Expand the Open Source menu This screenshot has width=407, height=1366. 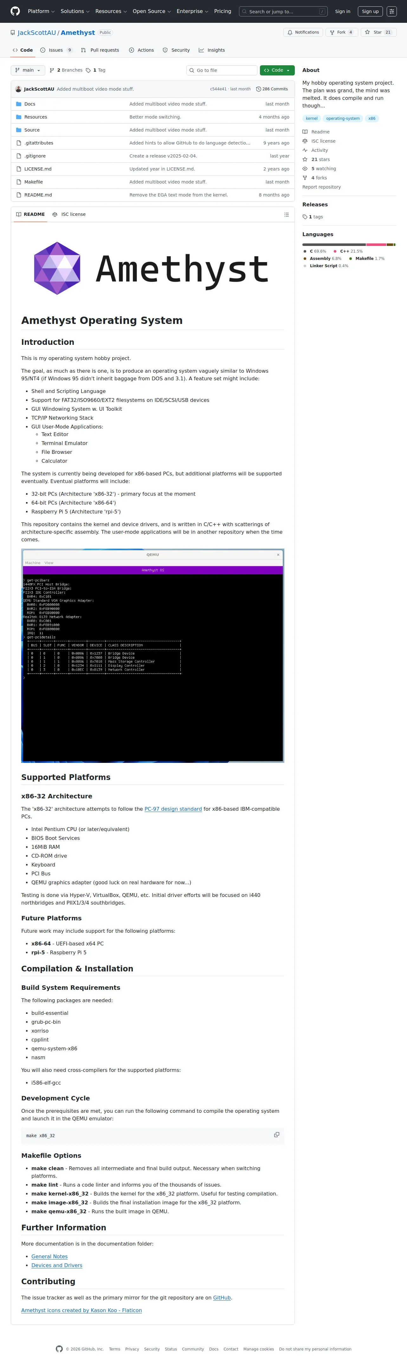click(x=152, y=11)
